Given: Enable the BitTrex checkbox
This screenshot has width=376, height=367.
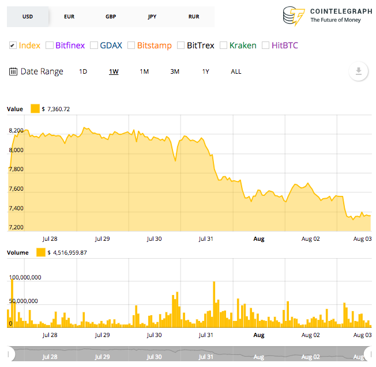Looking at the screenshot, I should click(181, 46).
